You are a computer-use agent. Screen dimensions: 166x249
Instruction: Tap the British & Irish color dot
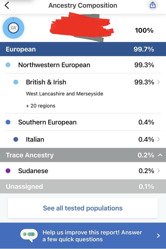pyautogui.click(x=16, y=82)
